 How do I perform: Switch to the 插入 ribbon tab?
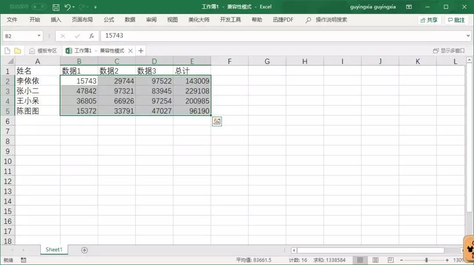56,20
